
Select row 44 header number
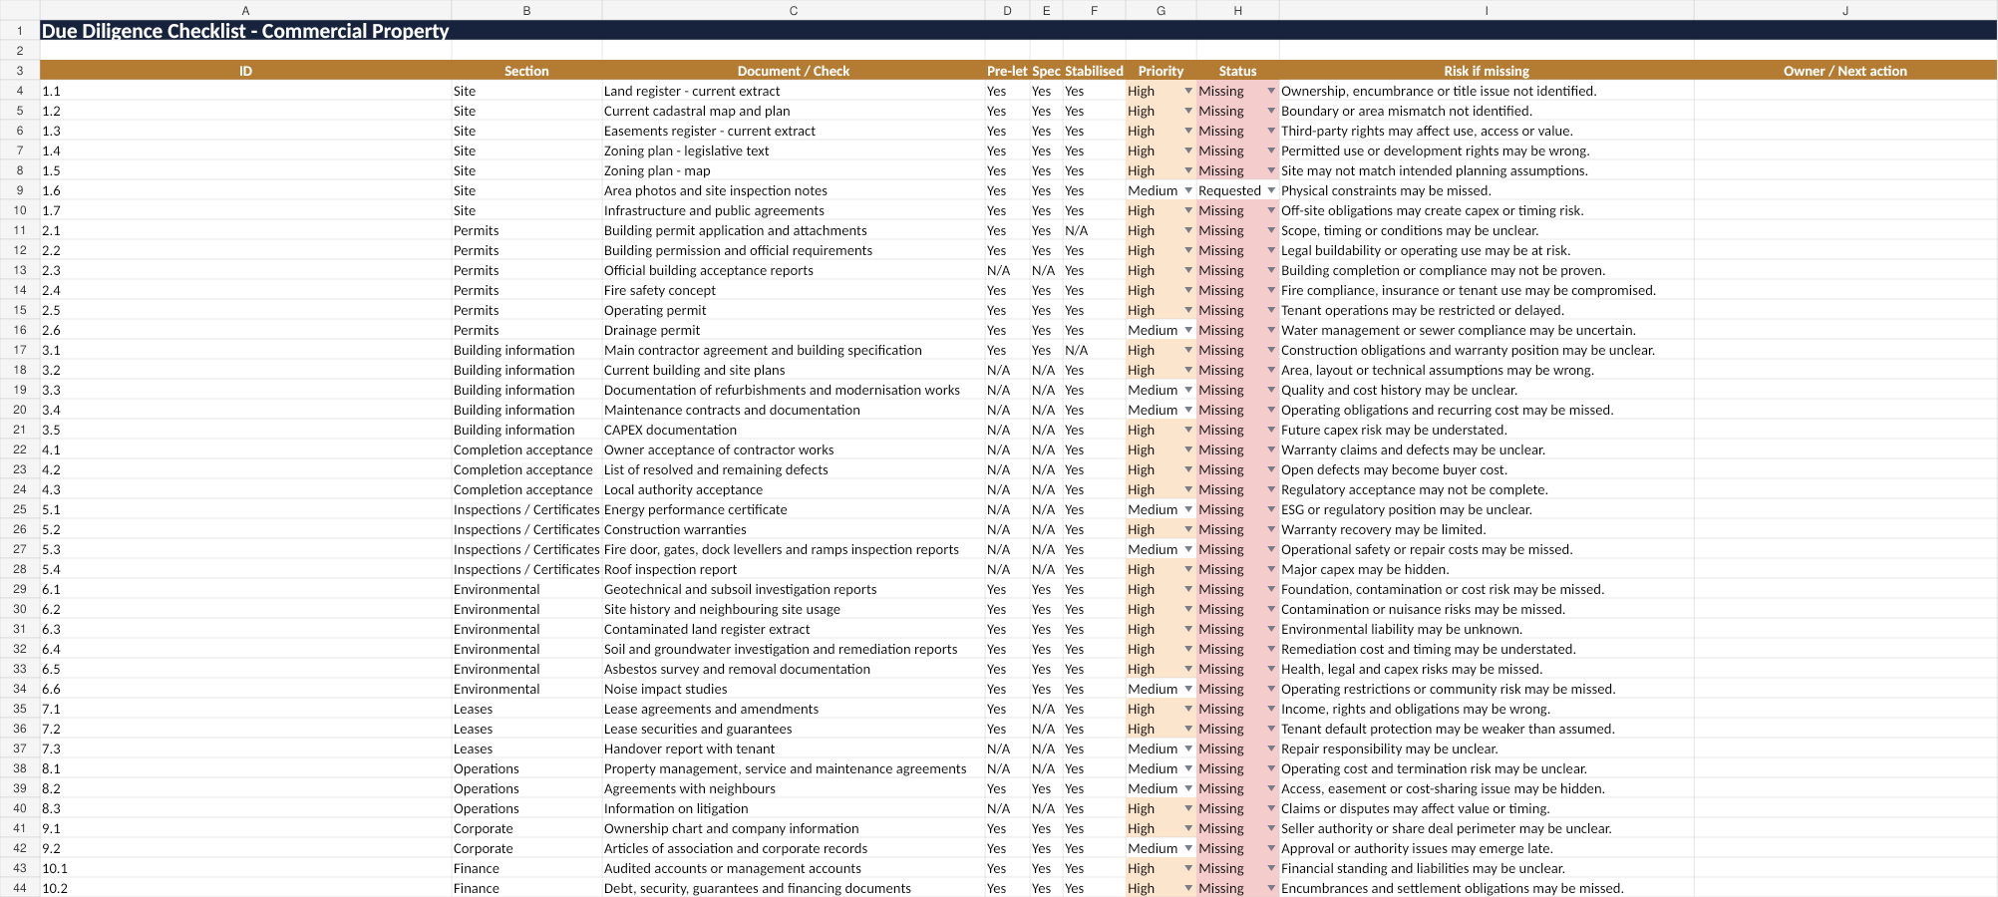pos(20,888)
